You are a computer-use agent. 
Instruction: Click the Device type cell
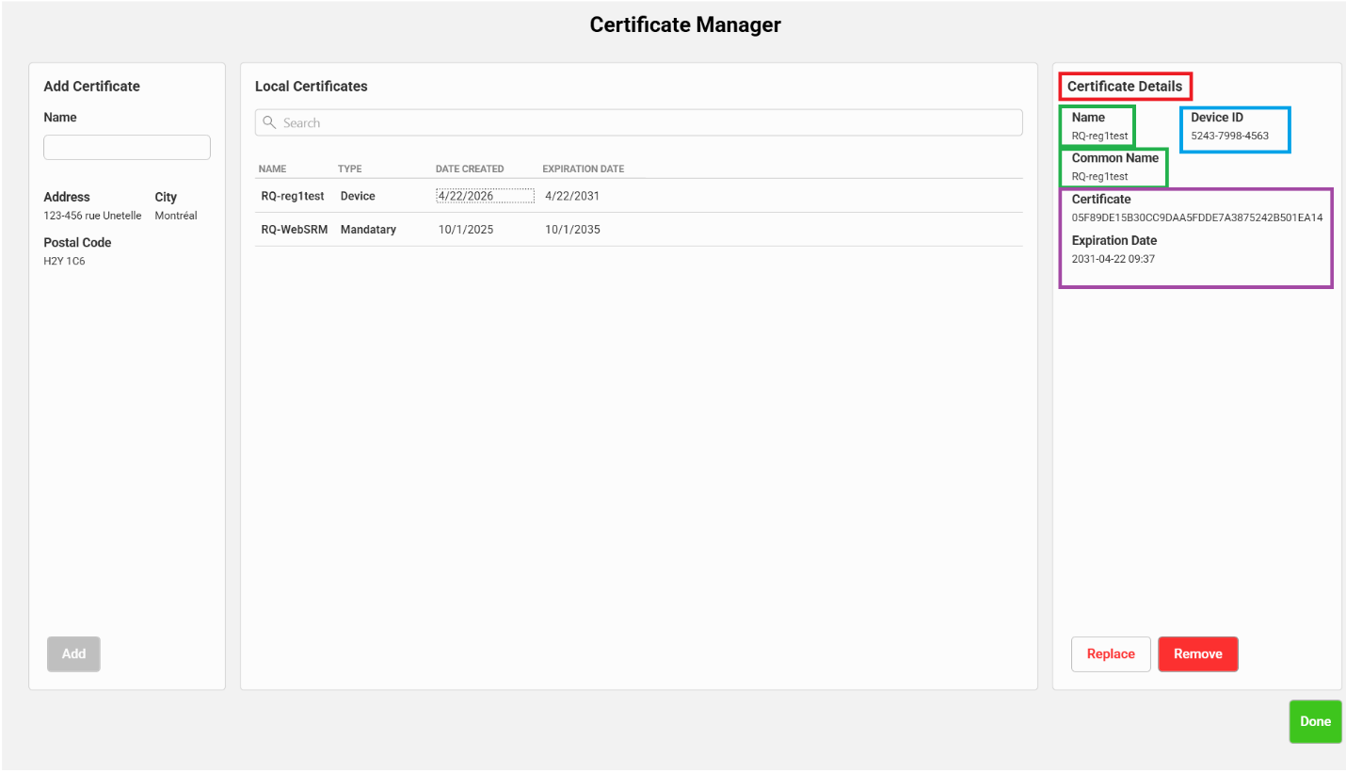pos(358,196)
